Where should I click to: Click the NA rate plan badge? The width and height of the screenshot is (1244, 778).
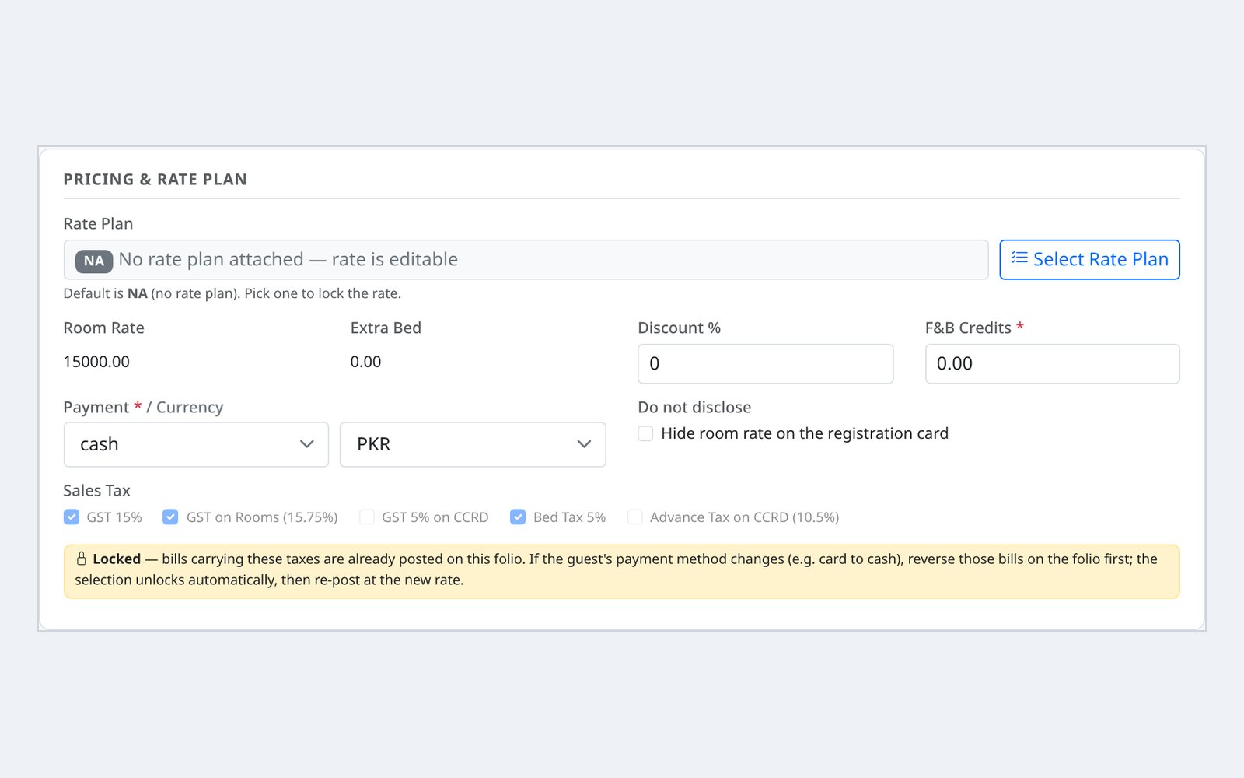pyautogui.click(x=94, y=261)
